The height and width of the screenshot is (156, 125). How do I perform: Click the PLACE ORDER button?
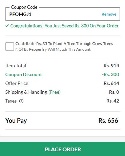[63, 149]
